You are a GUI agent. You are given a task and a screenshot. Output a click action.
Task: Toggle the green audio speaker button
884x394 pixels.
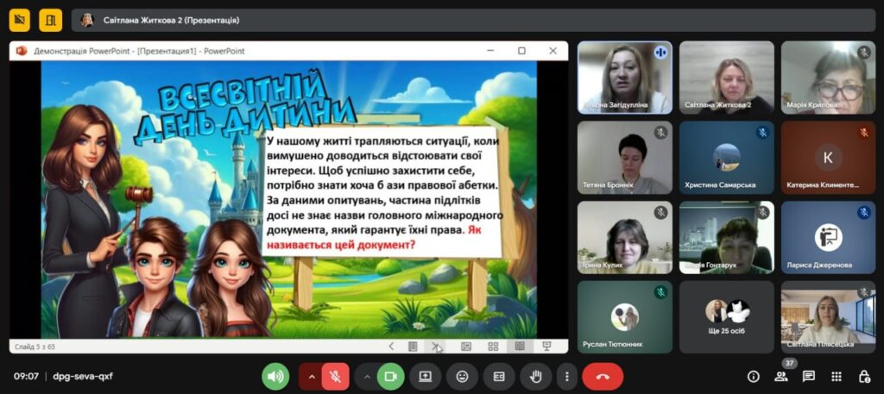(275, 376)
